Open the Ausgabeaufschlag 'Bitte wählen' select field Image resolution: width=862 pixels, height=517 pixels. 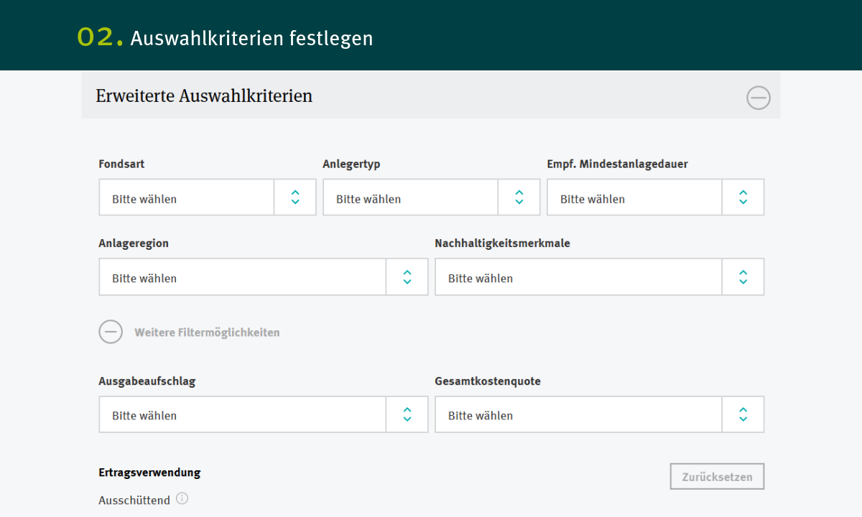pyautogui.click(x=243, y=415)
